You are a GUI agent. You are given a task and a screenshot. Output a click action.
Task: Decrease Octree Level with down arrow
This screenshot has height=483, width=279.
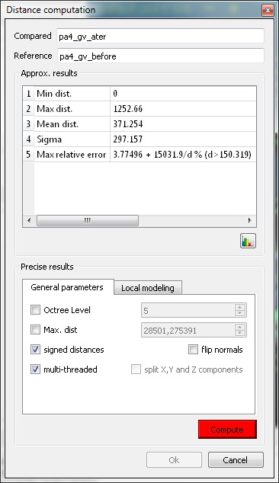(x=240, y=313)
